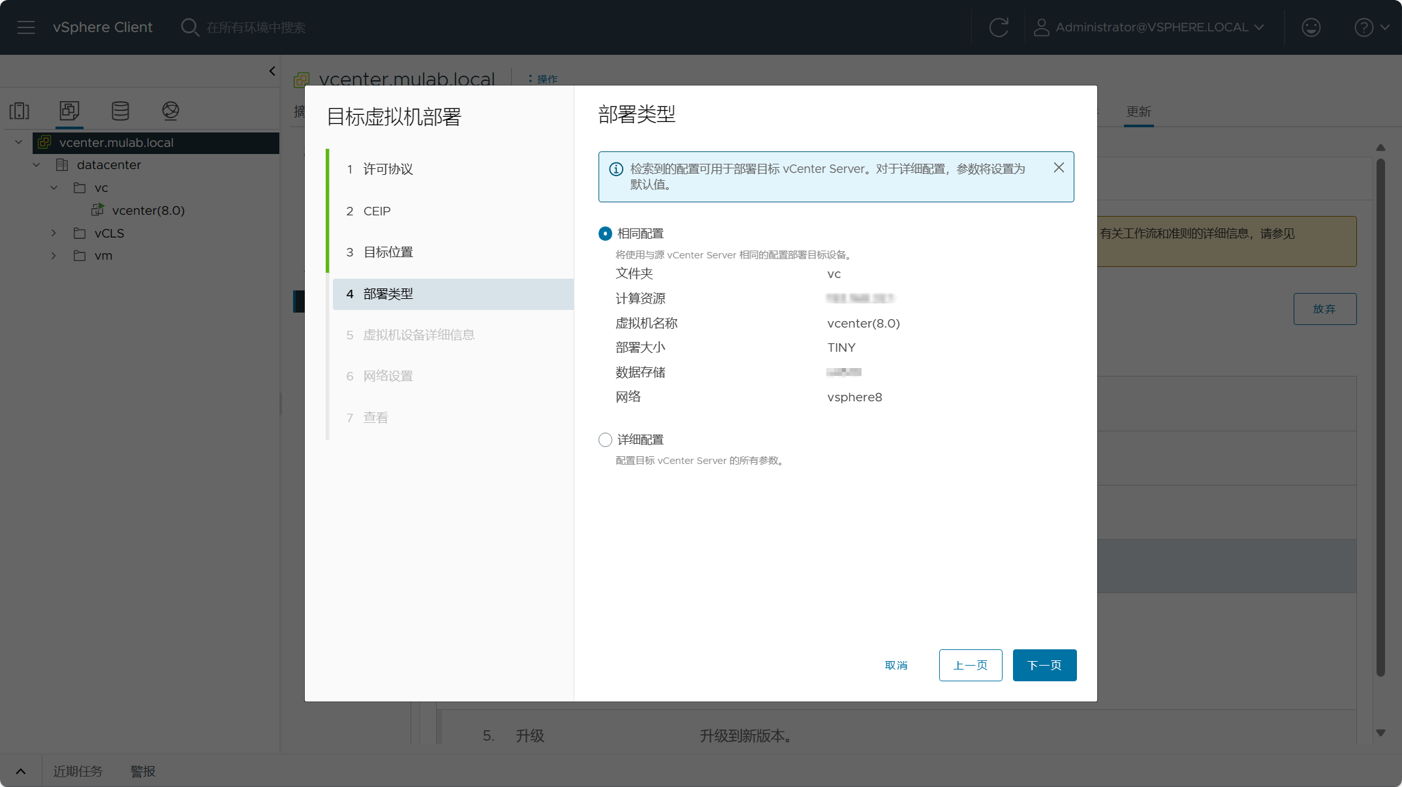This screenshot has height=787, width=1402.
Task: Click the search field 在所有环境中搜索
Action: click(x=256, y=27)
